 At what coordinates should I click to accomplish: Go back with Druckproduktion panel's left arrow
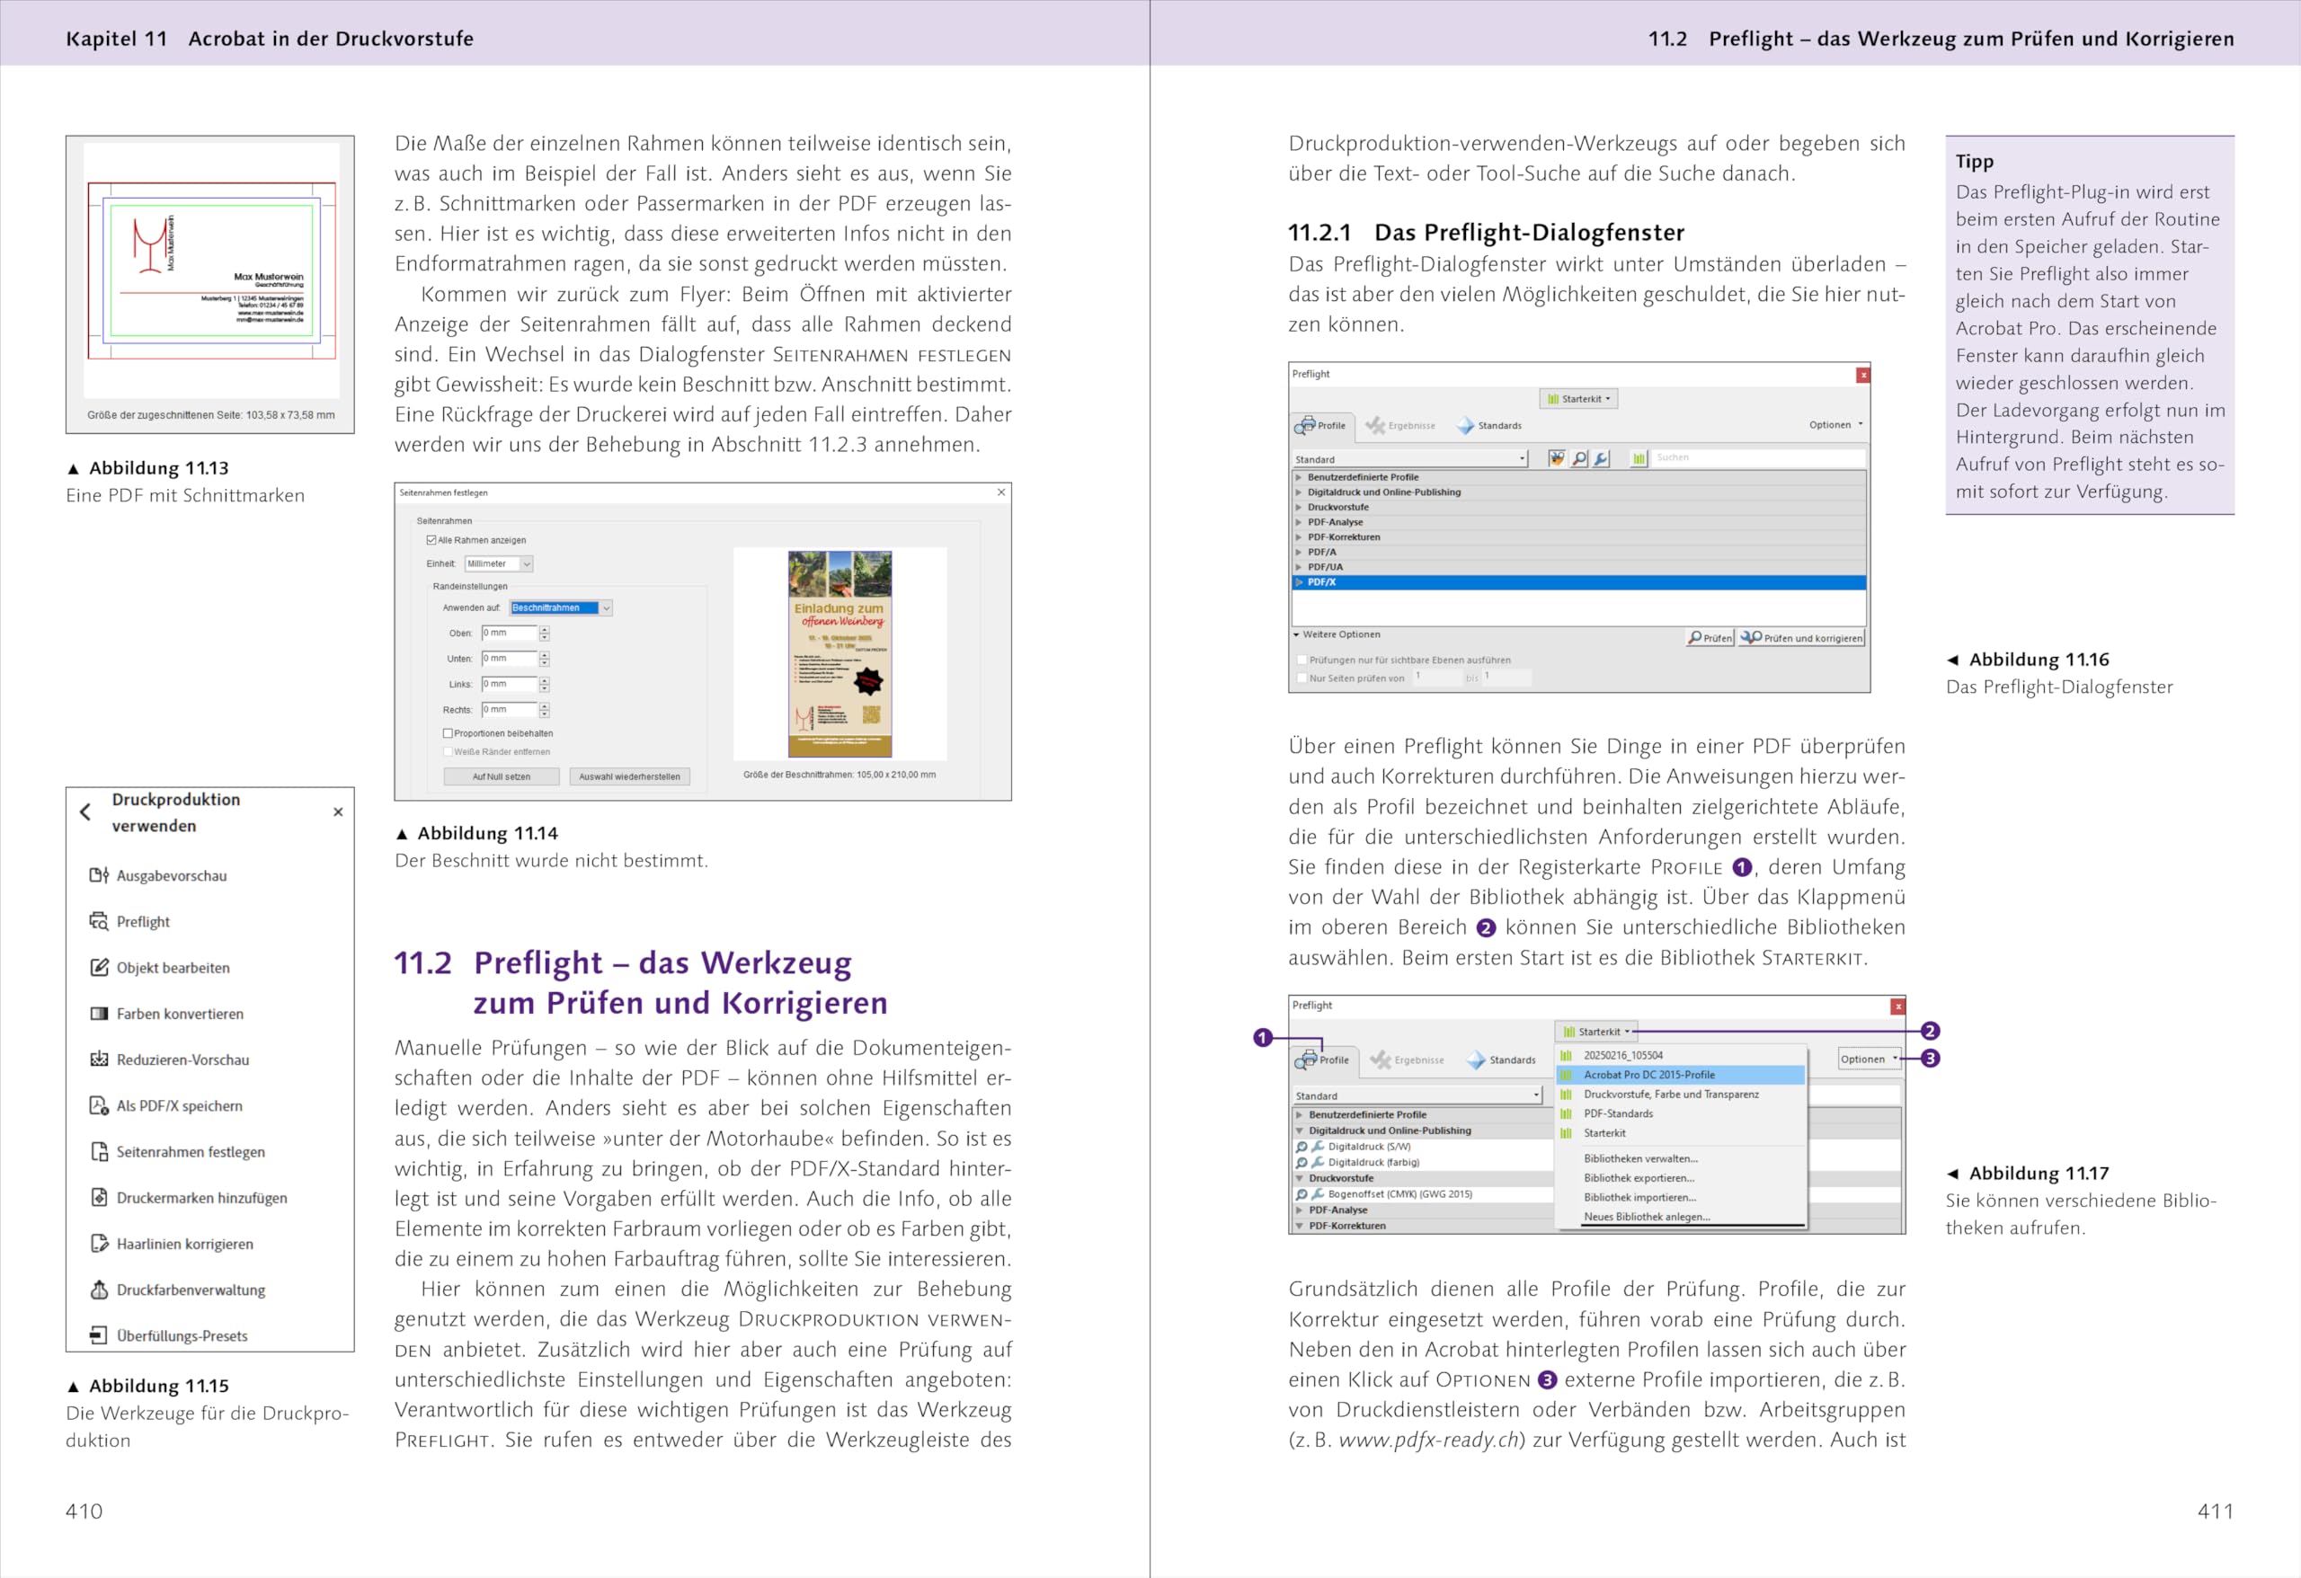[x=85, y=811]
